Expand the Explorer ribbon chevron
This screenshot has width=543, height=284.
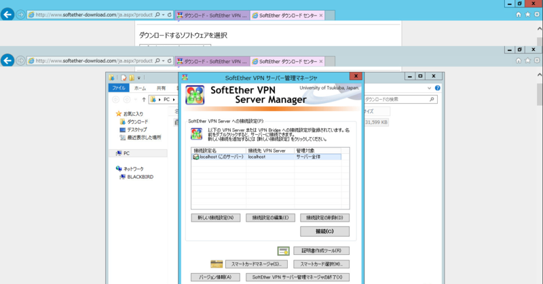tap(429, 88)
